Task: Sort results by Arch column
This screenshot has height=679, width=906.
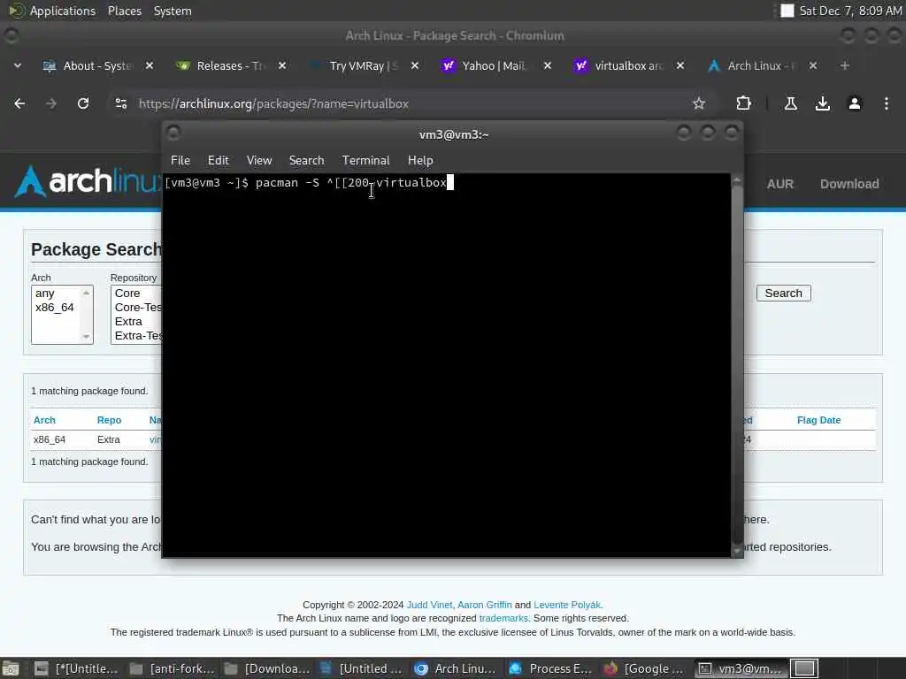Action: [x=44, y=420]
